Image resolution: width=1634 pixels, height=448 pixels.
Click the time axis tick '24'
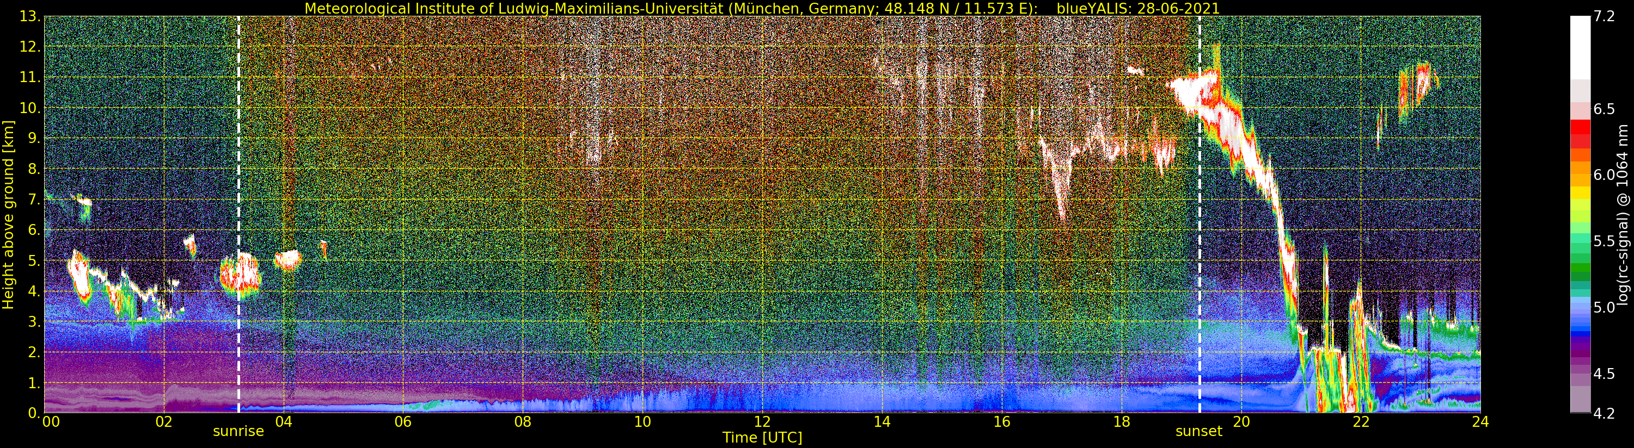pyautogui.click(x=1480, y=422)
